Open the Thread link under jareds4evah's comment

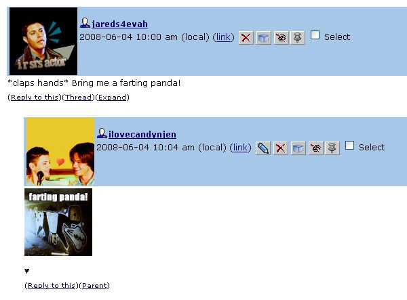[x=79, y=97]
